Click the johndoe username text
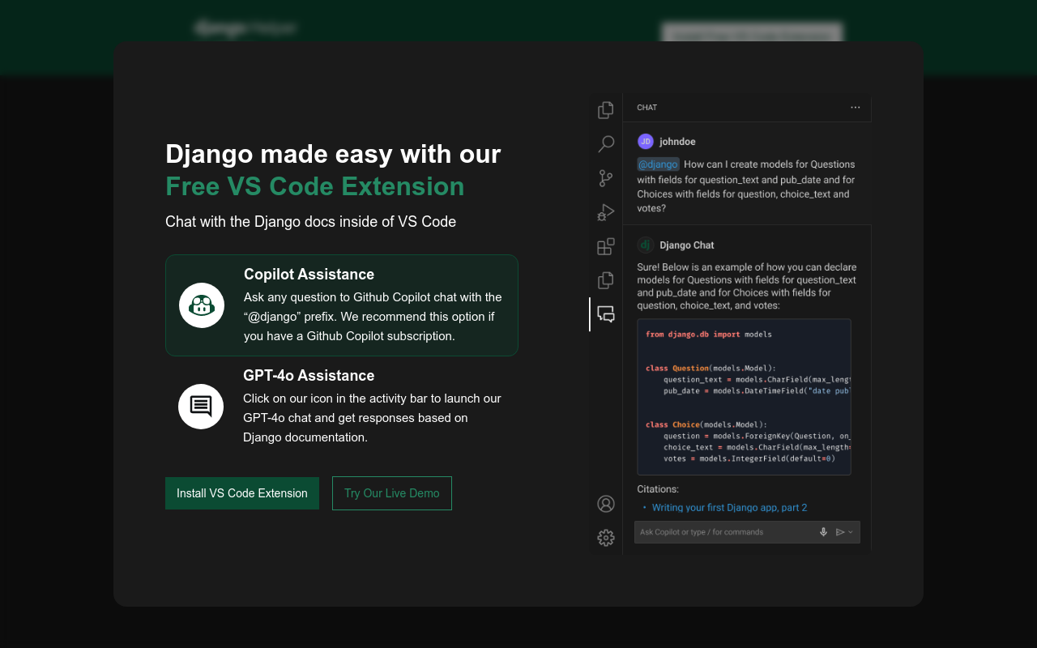 click(x=677, y=142)
